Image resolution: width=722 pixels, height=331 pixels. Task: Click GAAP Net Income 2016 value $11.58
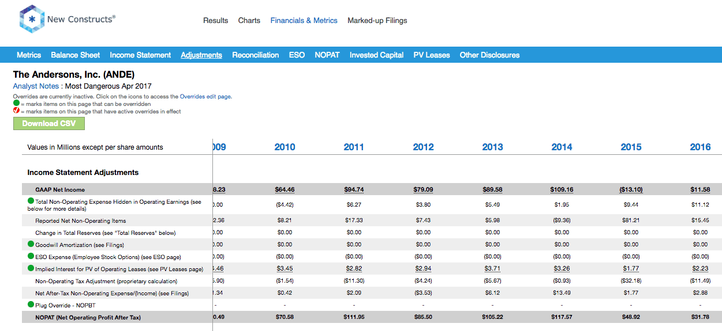click(x=700, y=189)
